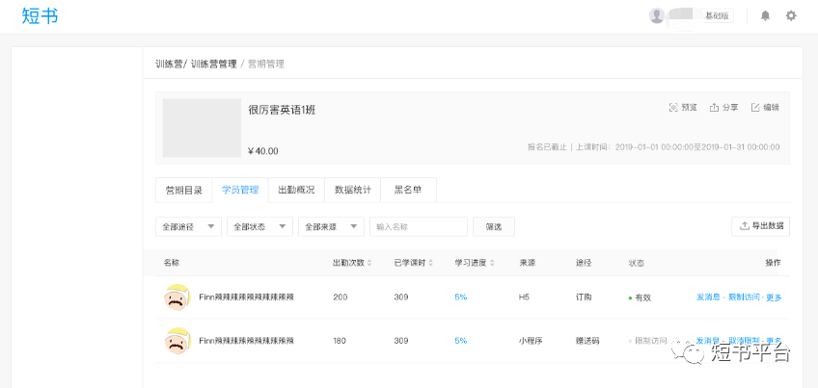This screenshot has width=818, height=388.
Task: Focus the 输入名称 search field
Action: (419, 226)
